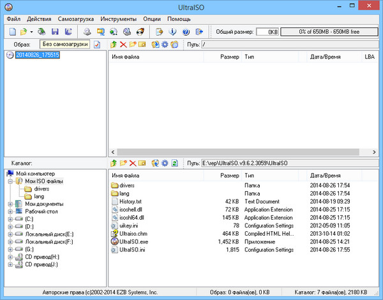The height and width of the screenshot is (300, 383).
Task: Click the Exit door icon in toolbar
Action: point(200,31)
